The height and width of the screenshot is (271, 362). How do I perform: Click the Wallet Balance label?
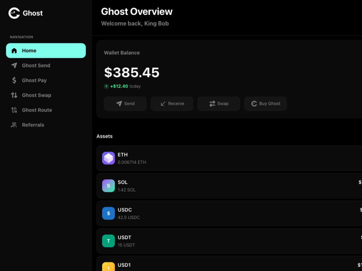[122, 53]
